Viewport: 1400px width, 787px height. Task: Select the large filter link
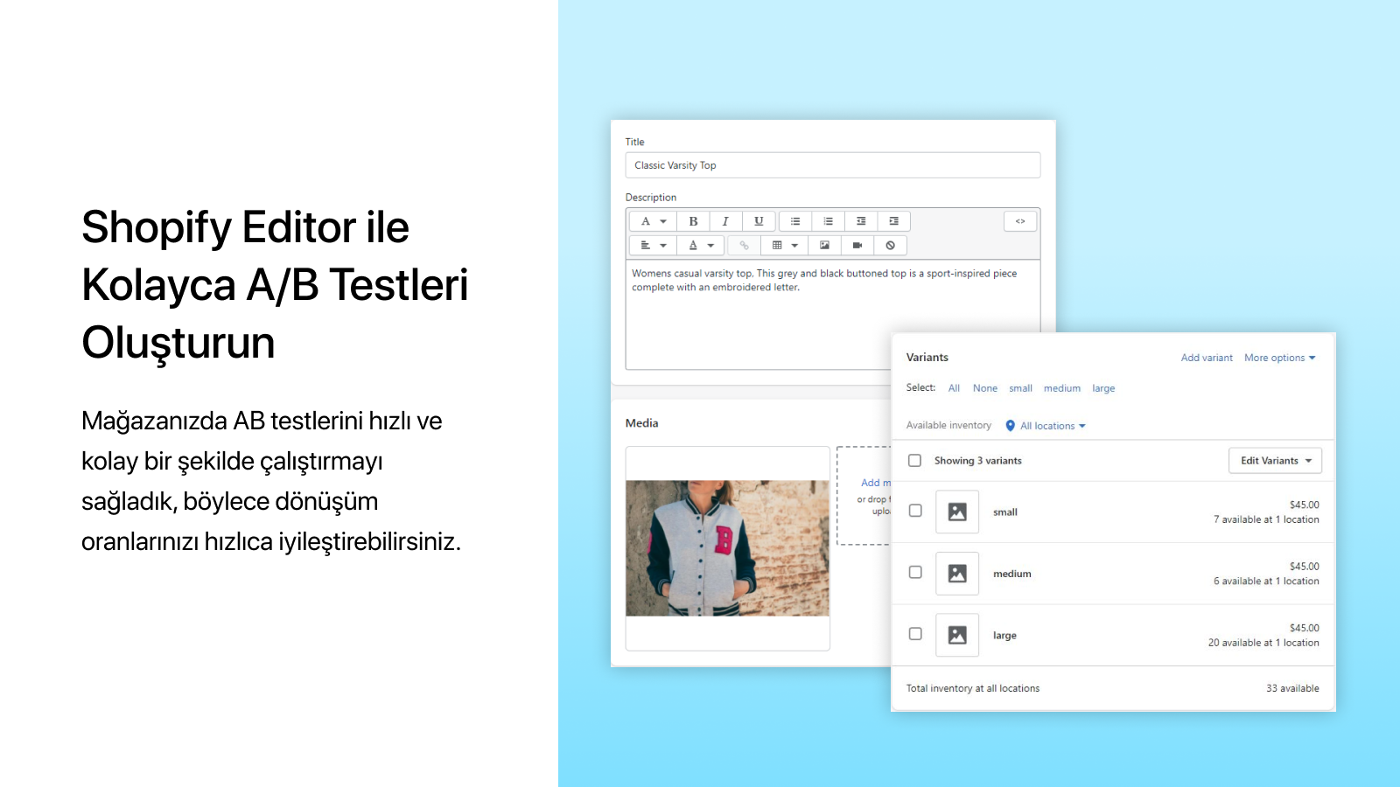[x=1103, y=388]
